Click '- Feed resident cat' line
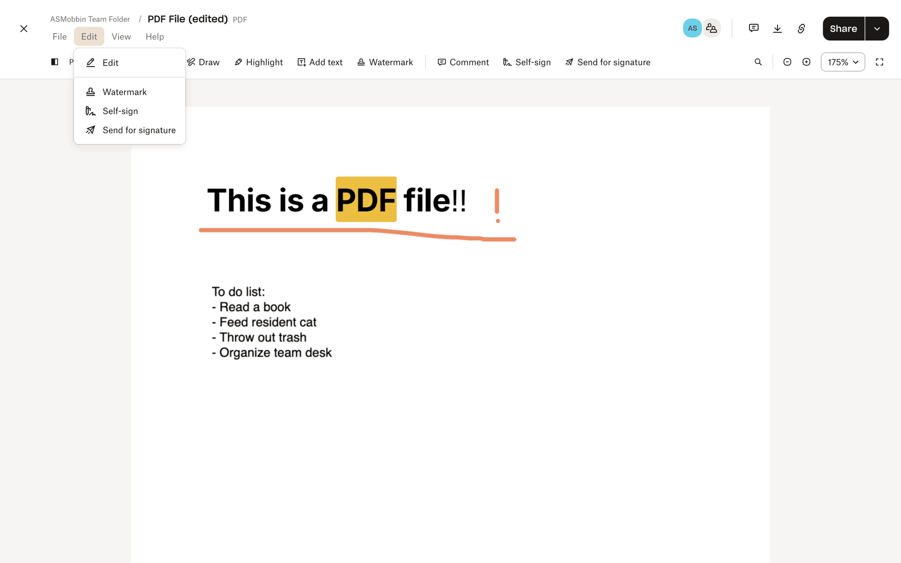The height and width of the screenshot is (563, 901). (264, 322)
